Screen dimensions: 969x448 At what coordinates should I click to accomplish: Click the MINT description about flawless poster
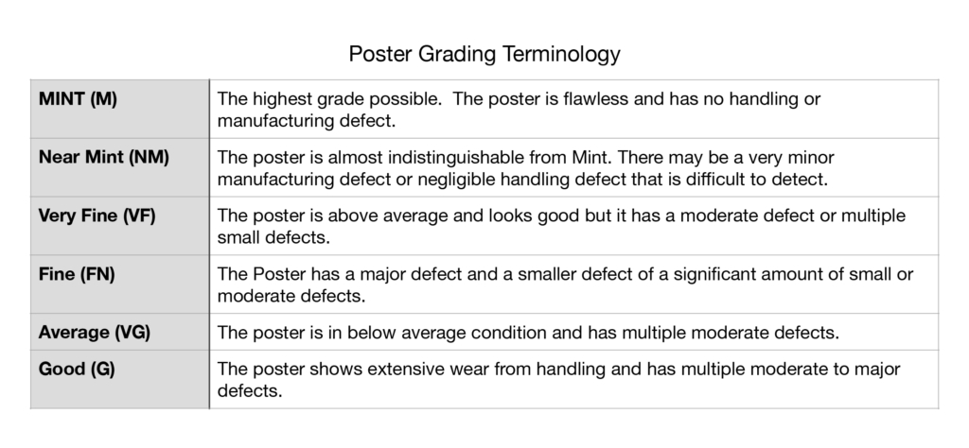(520, 110)
